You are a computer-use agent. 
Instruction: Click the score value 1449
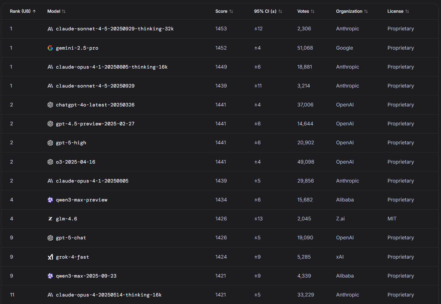[221, 67]
